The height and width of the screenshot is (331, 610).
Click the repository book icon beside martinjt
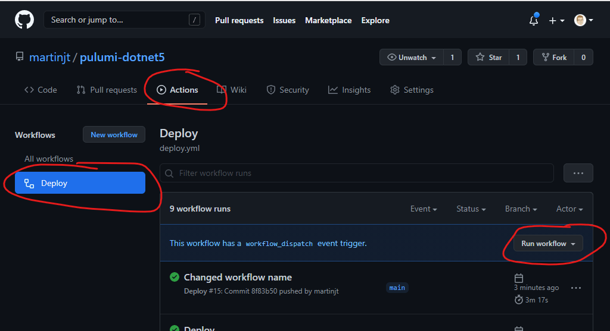pyautogui.click(x=20, y=58)
